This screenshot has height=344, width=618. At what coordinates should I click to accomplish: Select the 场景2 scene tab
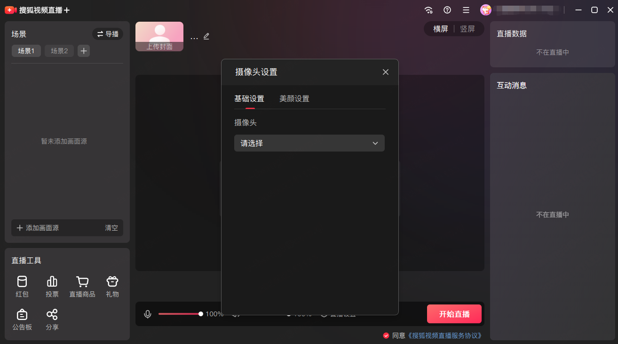59,51
